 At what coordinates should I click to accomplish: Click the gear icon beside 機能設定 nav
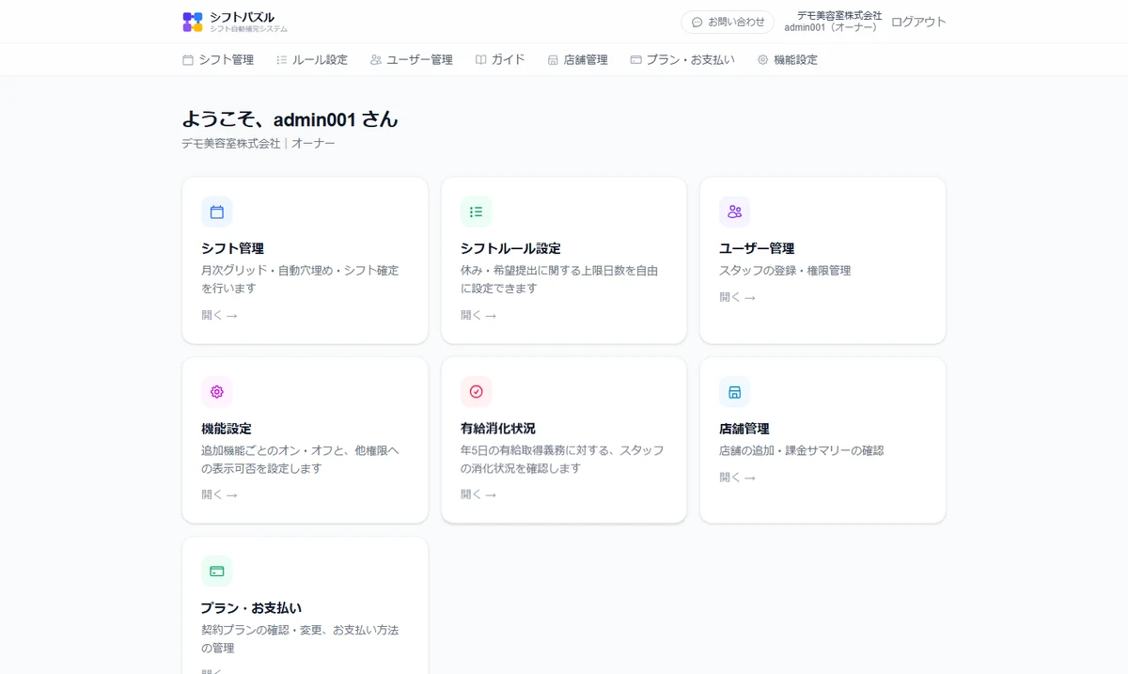pos(763,59)
